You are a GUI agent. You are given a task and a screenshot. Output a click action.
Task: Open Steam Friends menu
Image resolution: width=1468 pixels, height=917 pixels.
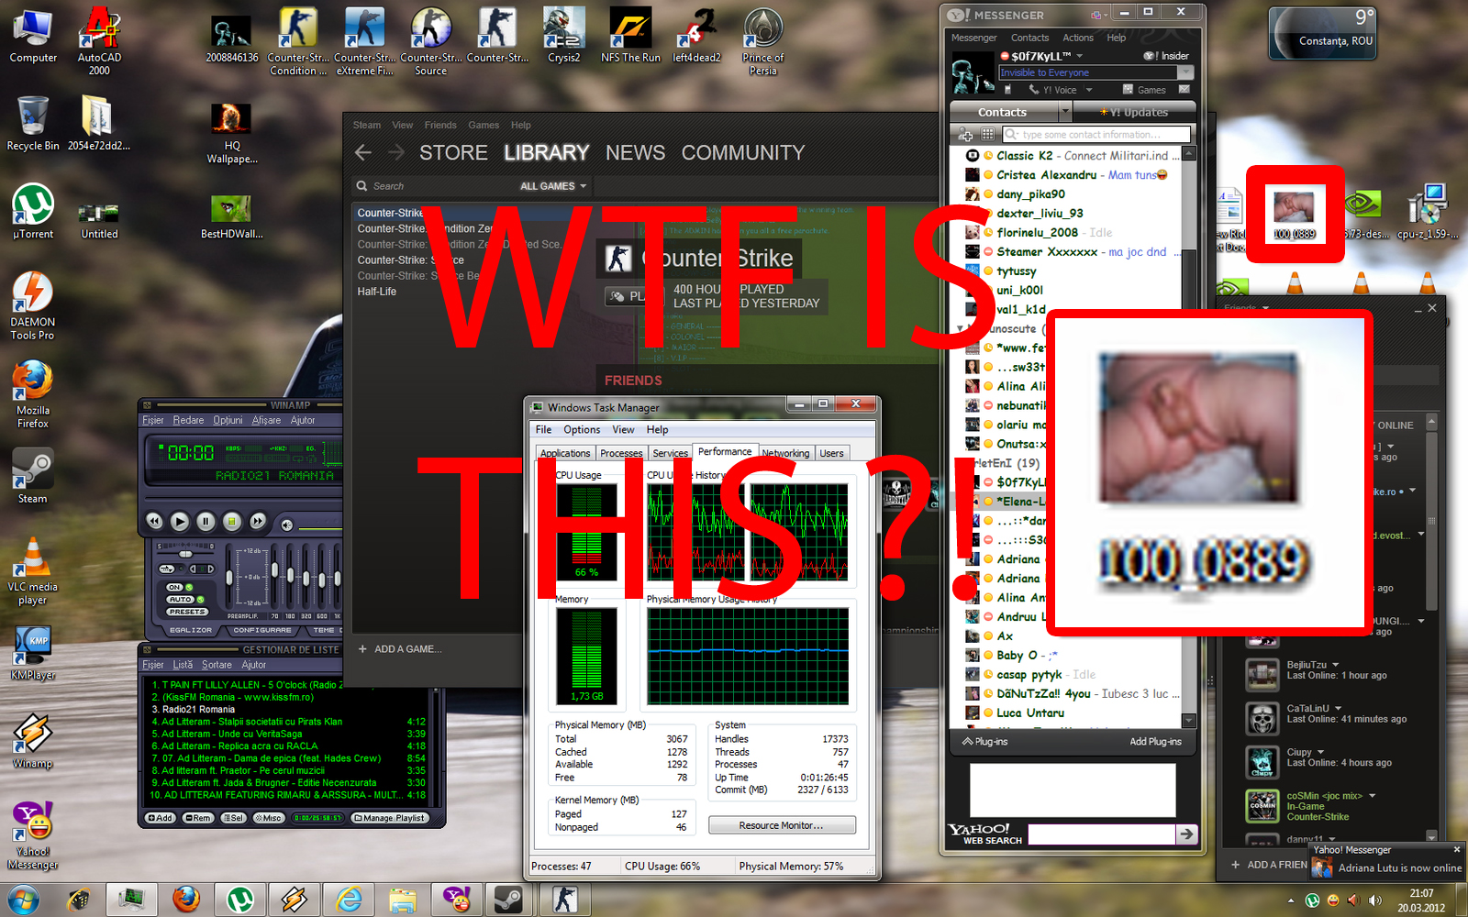pyautogui.click(x=440, y=125)
